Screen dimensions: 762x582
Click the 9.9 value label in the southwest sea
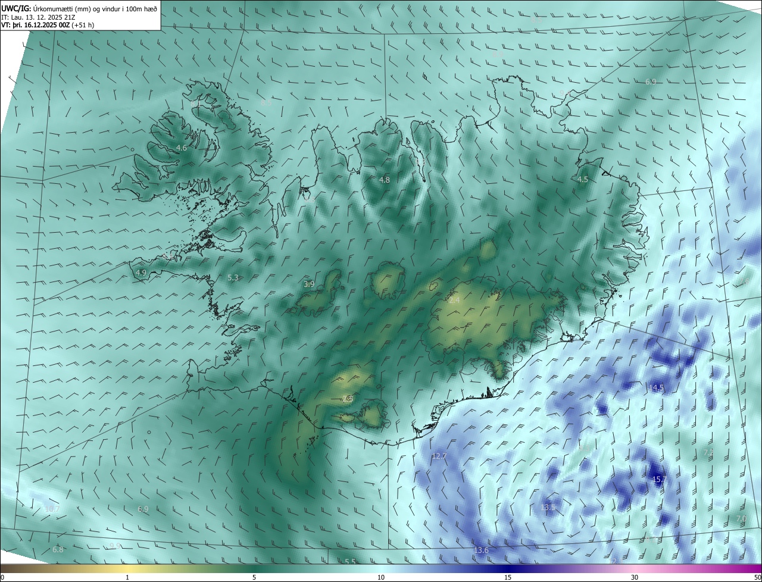[x=115, y=546]
